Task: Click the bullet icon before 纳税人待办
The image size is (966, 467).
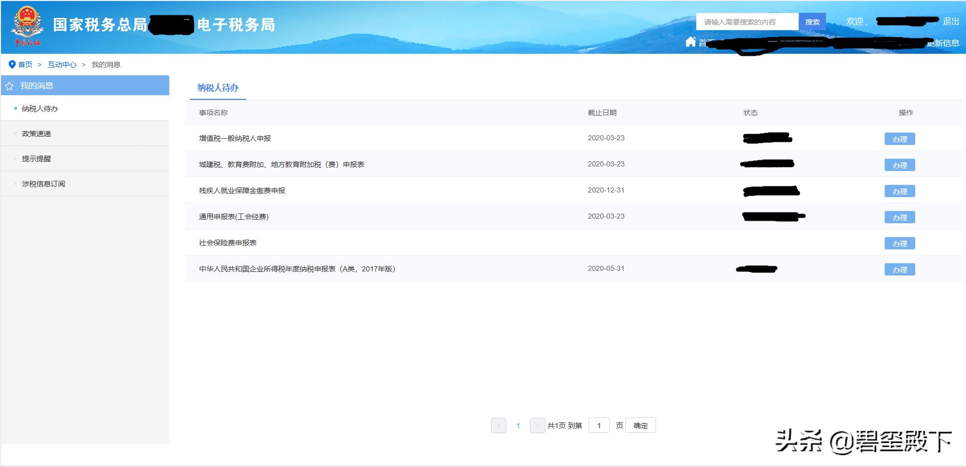Action: point(15,108)
